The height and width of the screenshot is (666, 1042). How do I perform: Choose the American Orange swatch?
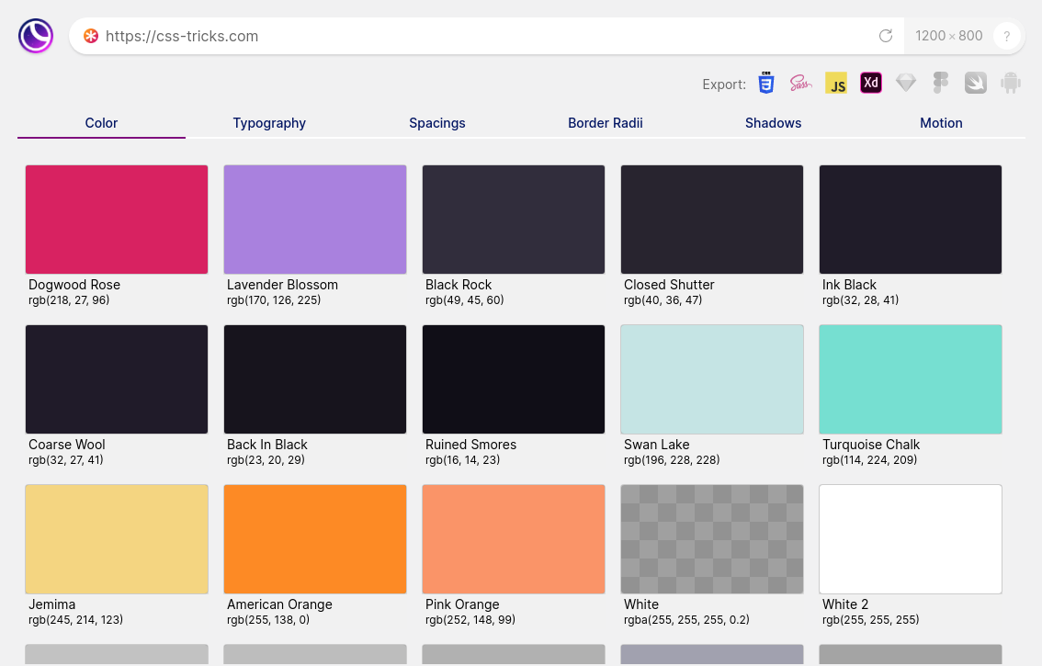pyautogui.click(x=315, y=539)
